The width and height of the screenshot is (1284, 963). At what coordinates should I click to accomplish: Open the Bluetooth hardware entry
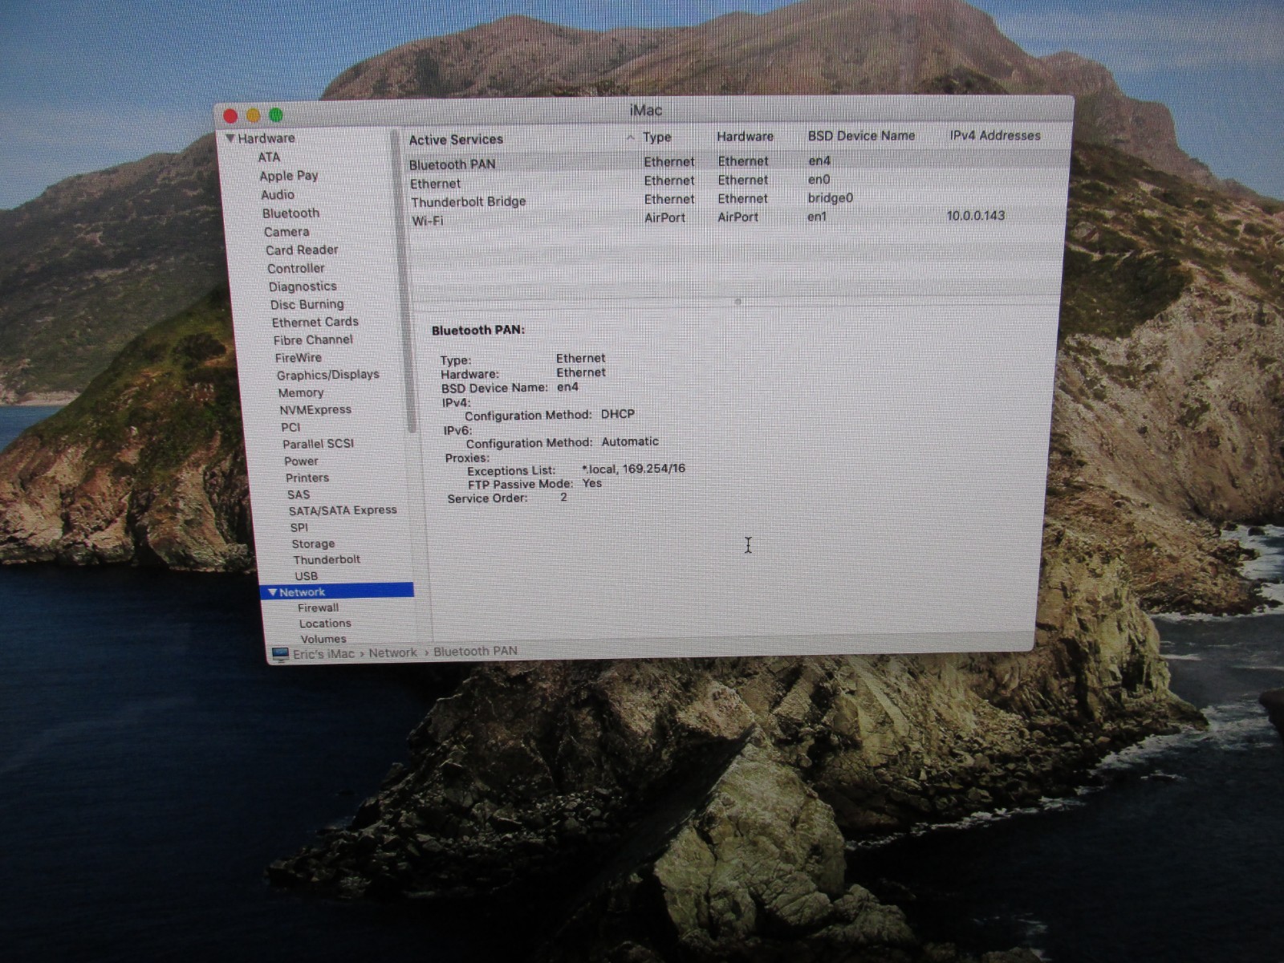(291, 213)
